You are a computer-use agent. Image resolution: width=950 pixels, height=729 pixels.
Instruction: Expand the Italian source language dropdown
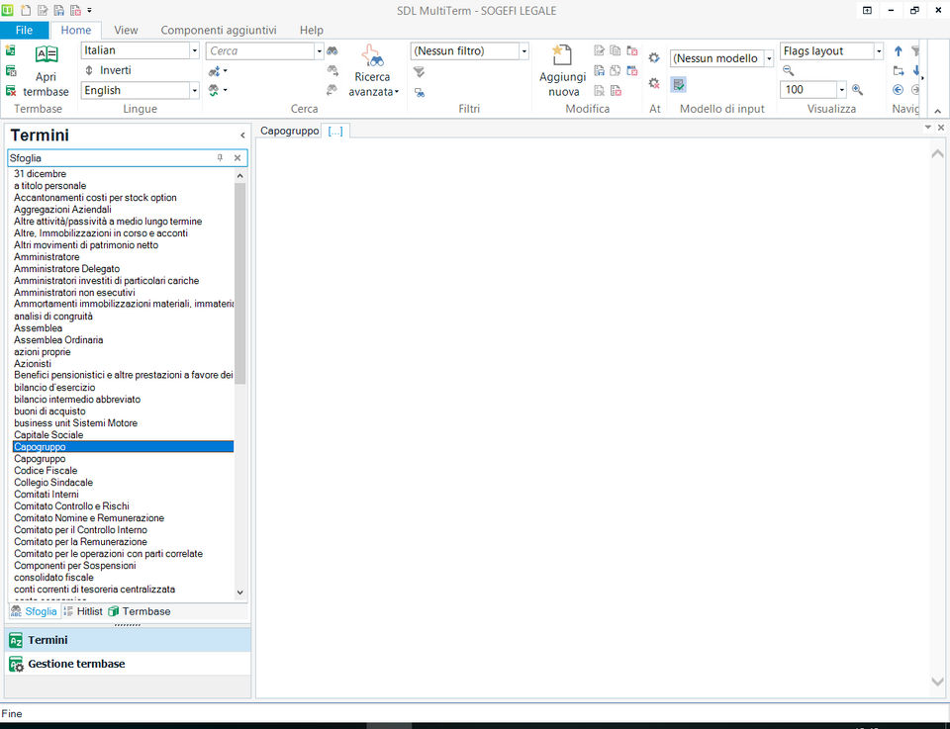pos(194,50)
